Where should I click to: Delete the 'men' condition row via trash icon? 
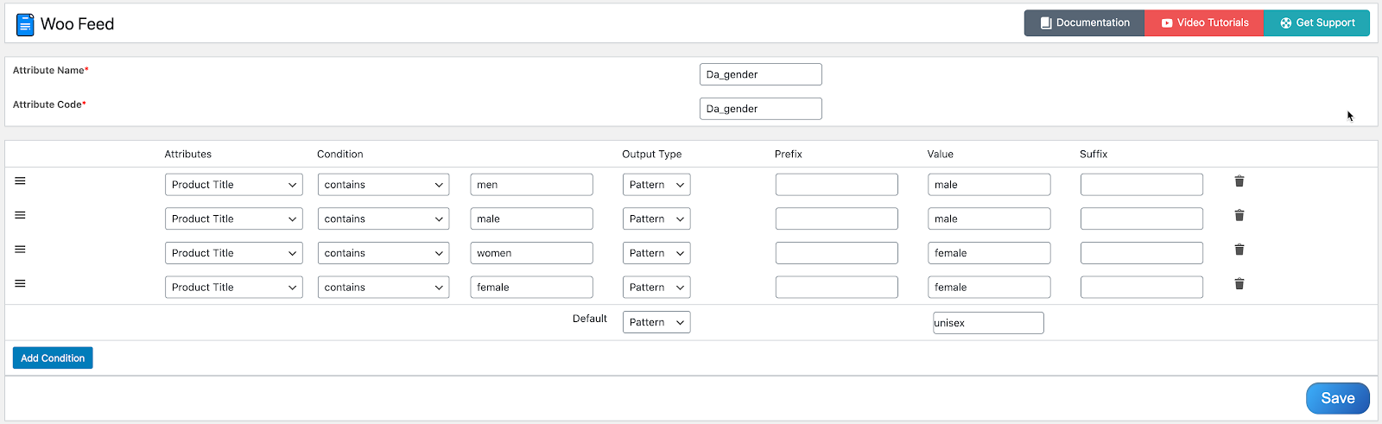pyautogui.click(x=1239, y=181)
